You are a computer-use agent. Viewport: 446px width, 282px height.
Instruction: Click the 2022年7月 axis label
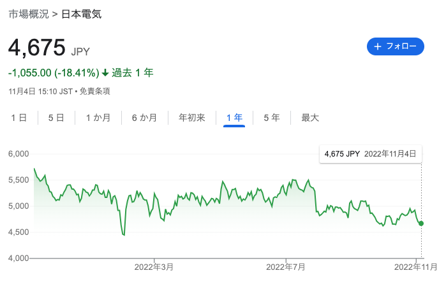(x=286, y=267)
